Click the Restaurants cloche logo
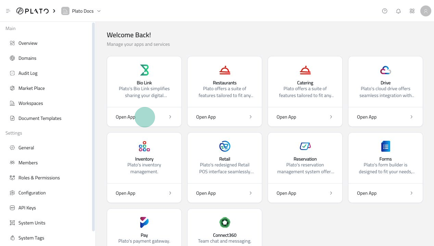 [225, 70]
